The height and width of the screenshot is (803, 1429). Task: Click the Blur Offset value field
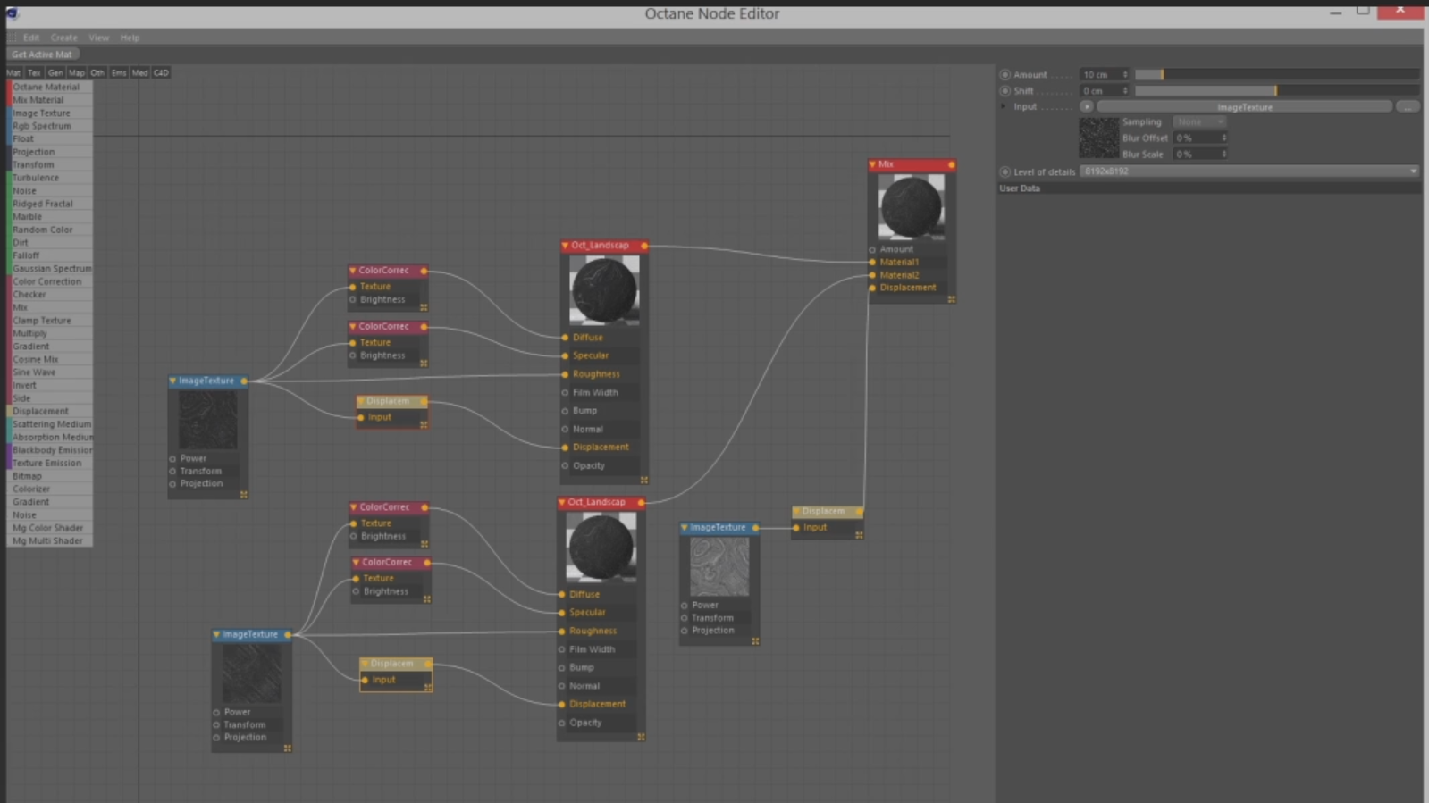1196,138
